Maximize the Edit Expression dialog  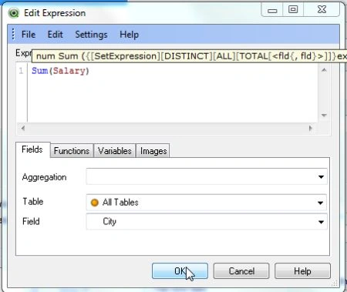pos(293,10)
